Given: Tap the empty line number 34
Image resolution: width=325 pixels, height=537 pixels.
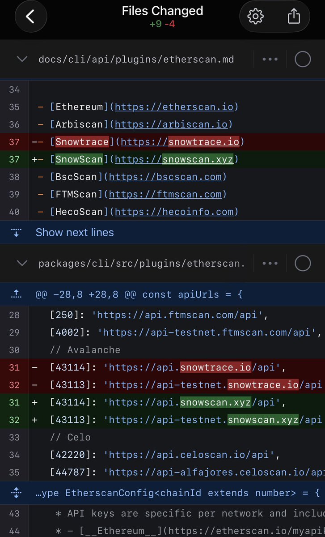Looking at the screenshot, I should pyautogui.click(x=14, y=89).
